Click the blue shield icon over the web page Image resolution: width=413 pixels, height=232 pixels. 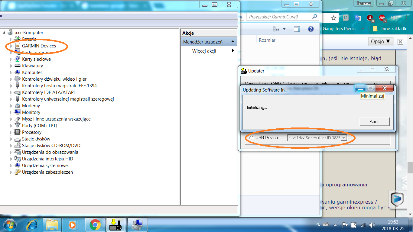[397, 199]
